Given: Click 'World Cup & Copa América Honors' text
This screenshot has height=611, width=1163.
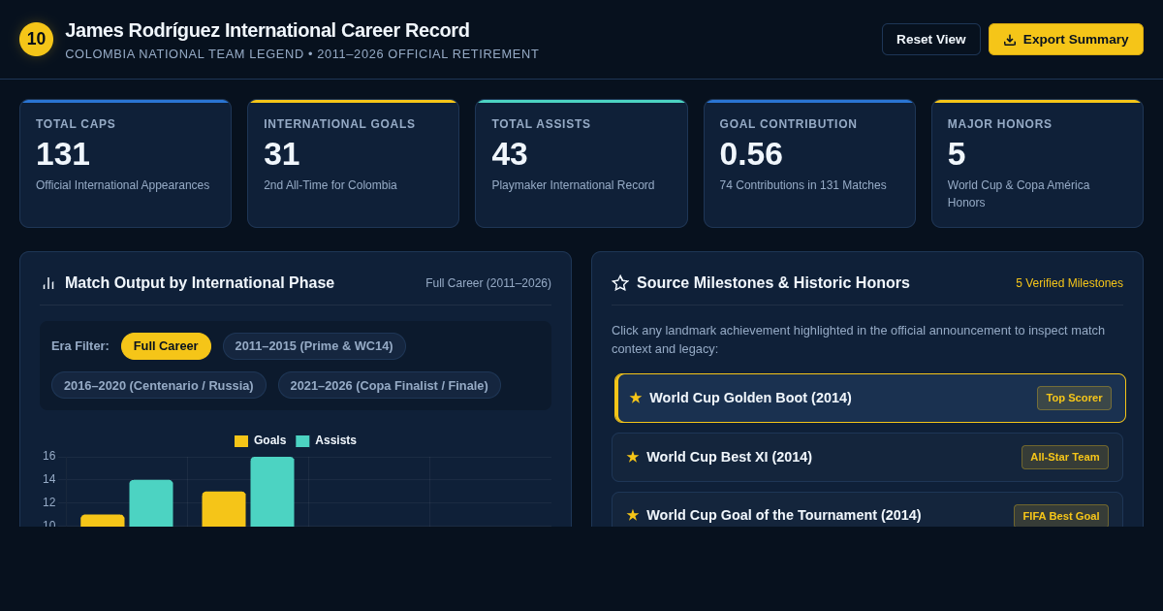Looking at the screenshot, I should click(1019, 194).
